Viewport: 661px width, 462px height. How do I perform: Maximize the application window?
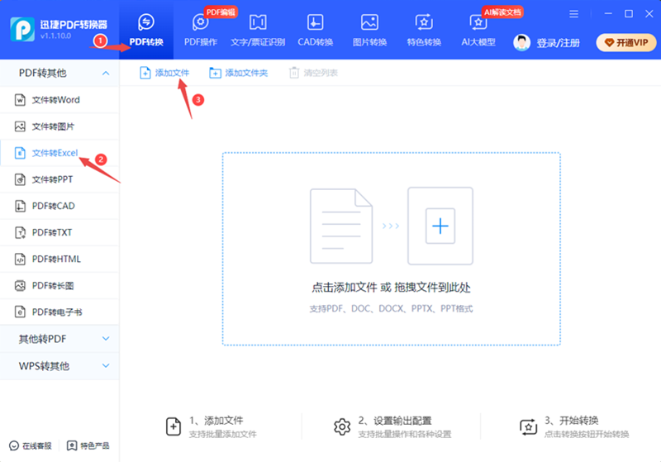(629, 14)
